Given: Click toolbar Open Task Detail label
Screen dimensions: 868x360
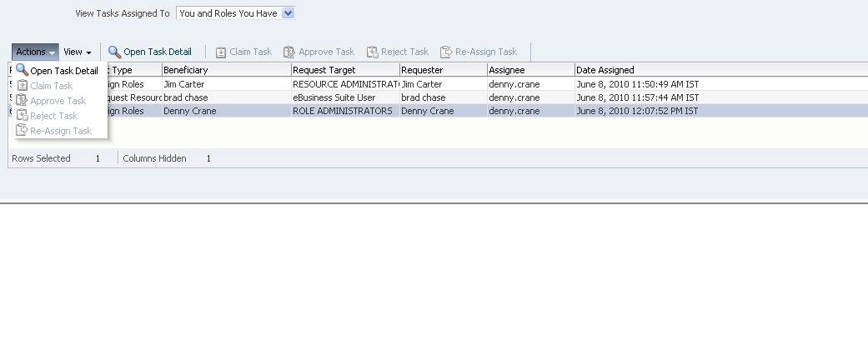Looking at the screenshot, I should [x=158, y=52].
